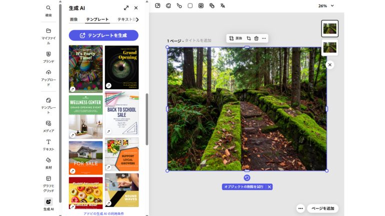Open アドビの生成 AI の利用条件 link
Image resolution: width=385 pixels, height=216 pixels.
[x=103, y=214]
